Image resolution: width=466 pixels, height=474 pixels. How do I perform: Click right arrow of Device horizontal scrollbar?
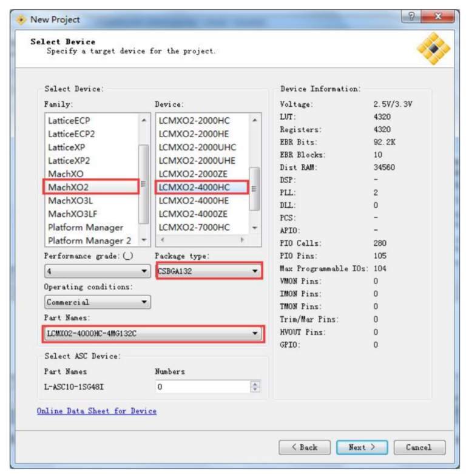click(x=242, y=240)
